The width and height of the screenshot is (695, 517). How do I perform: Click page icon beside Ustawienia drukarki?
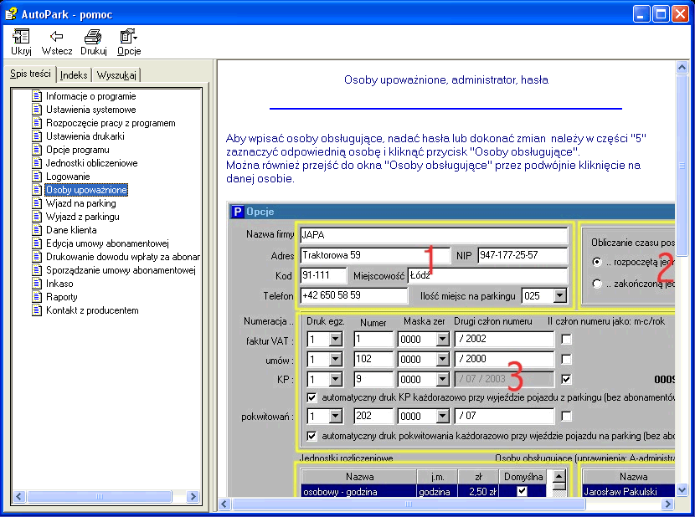37,136
